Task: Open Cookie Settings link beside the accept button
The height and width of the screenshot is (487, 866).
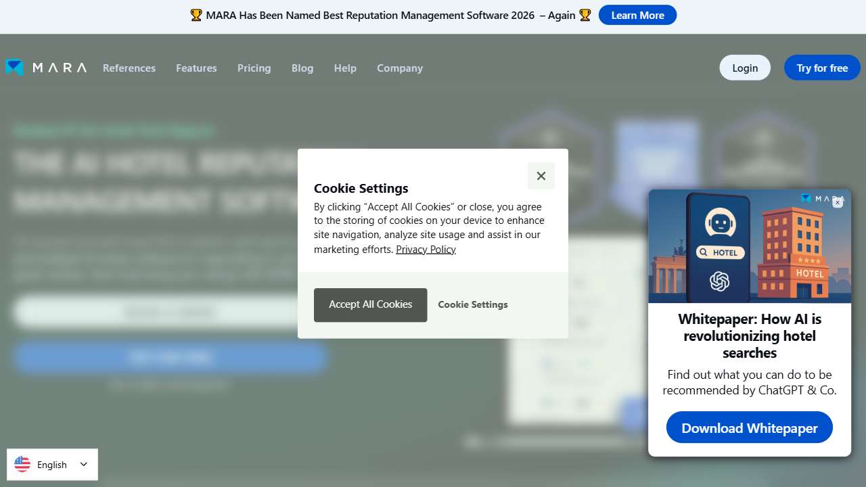Action: (x=473, y=304)
